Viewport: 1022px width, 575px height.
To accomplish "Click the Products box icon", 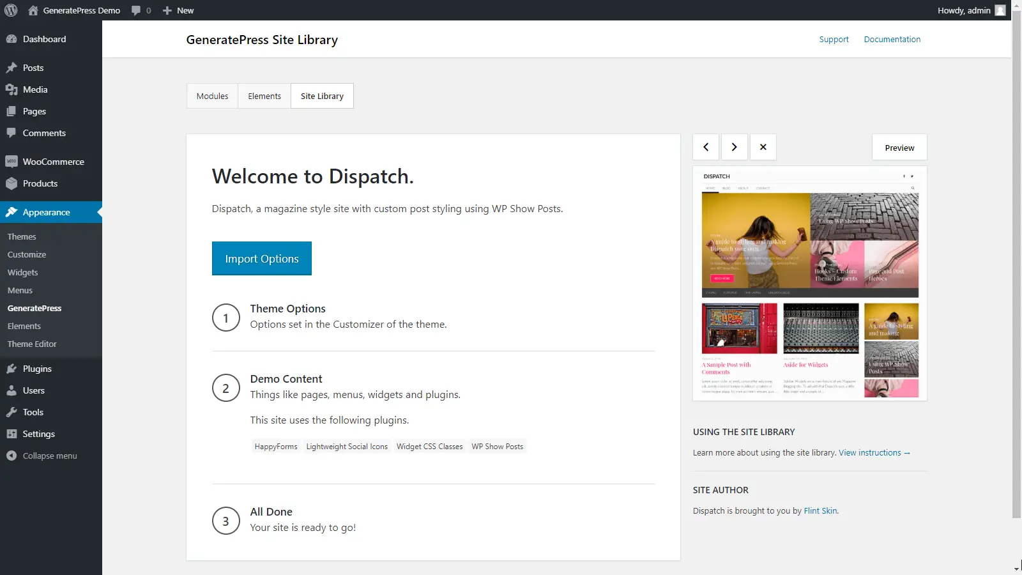I will click(11, 183).
